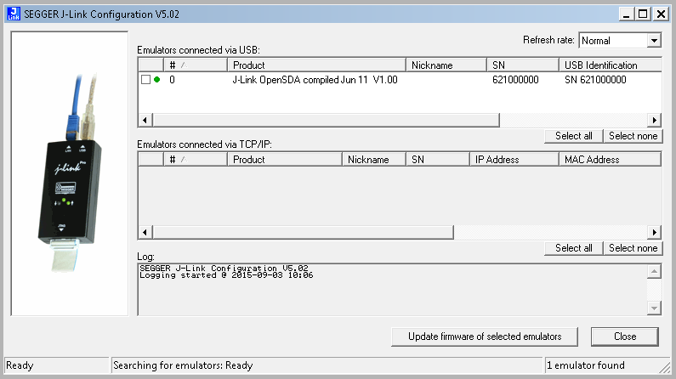The image size is (676, 379).
Task: Sort USB list by SN column
Action: click(523, 65)
